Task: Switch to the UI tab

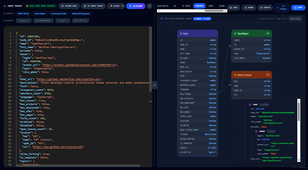Action: [x=175, y=6]
